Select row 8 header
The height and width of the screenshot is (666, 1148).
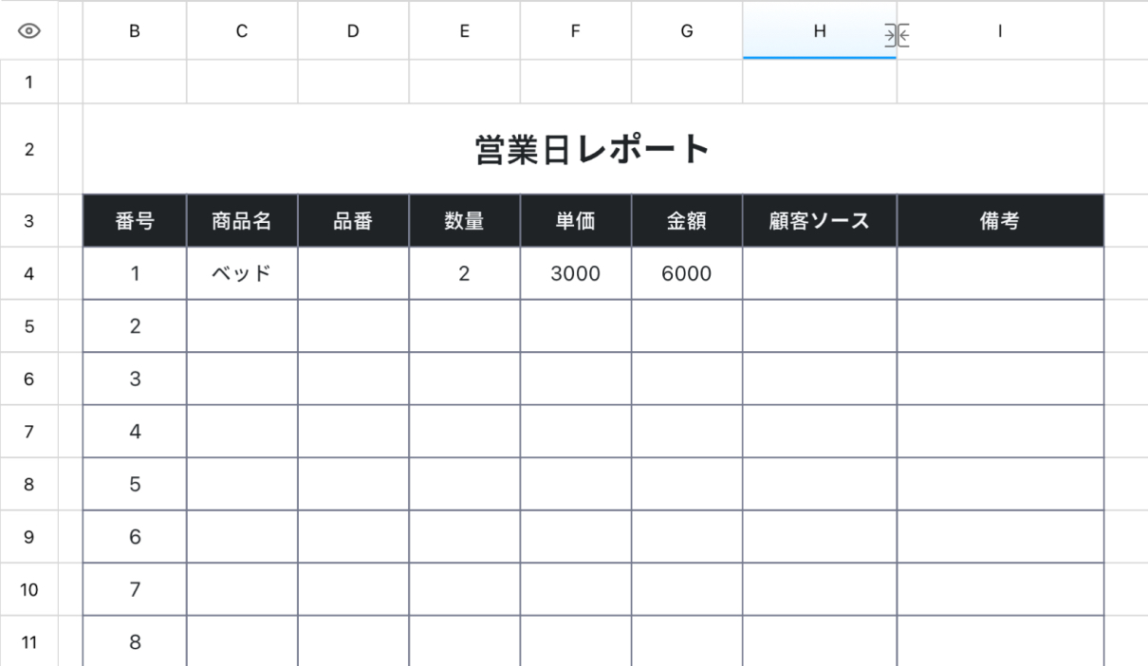point(28,485)
